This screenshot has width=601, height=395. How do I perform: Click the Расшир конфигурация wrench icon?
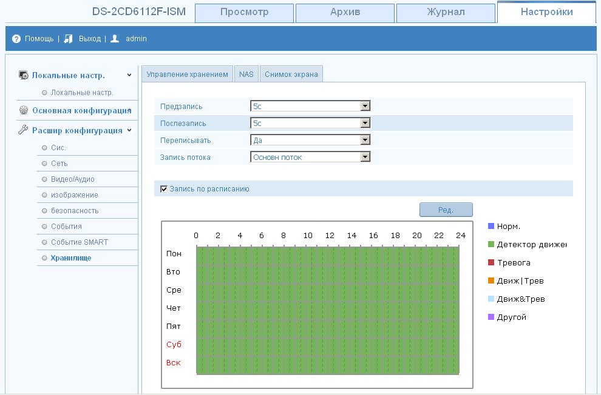(x=24, y=130)
